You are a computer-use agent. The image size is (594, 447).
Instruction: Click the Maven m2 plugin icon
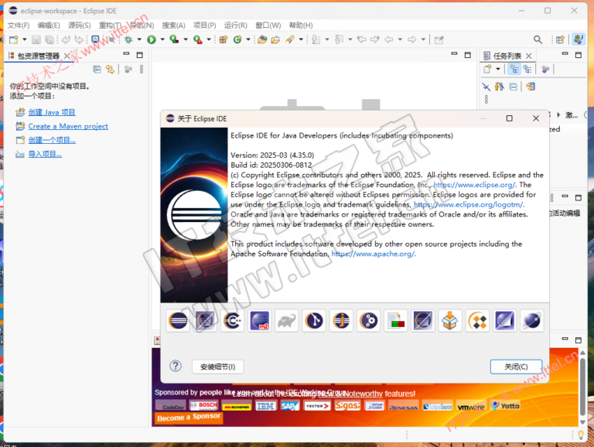259,320
